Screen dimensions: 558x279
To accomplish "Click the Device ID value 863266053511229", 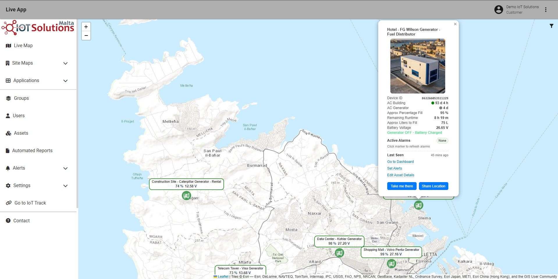I will [x=435, y=98].
